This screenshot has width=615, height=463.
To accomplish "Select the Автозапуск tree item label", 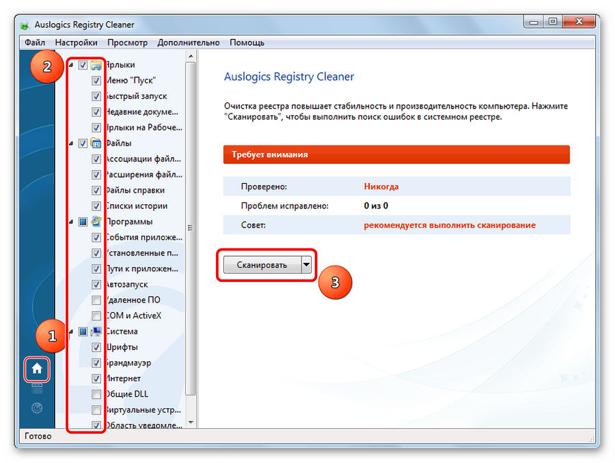I will click(127, 285).
